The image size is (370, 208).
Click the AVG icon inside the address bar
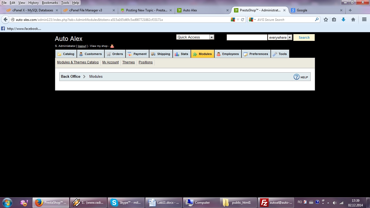coord(233,19)
